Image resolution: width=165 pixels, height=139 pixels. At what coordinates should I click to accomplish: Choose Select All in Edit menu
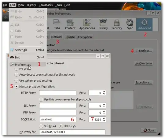click(x=28, y=50)
